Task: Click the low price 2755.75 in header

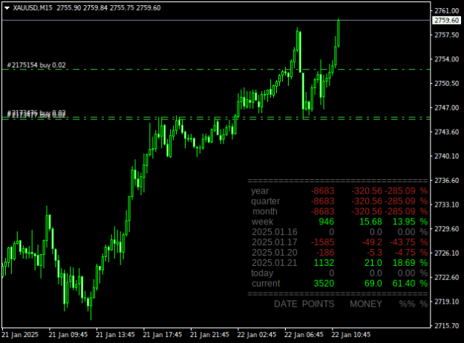Action: (122, 8)
